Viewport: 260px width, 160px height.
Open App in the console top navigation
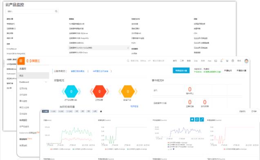tap(210, 61)
